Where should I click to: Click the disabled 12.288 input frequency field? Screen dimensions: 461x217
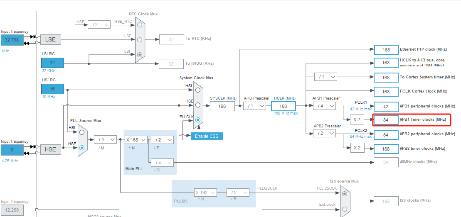[12, 210]
